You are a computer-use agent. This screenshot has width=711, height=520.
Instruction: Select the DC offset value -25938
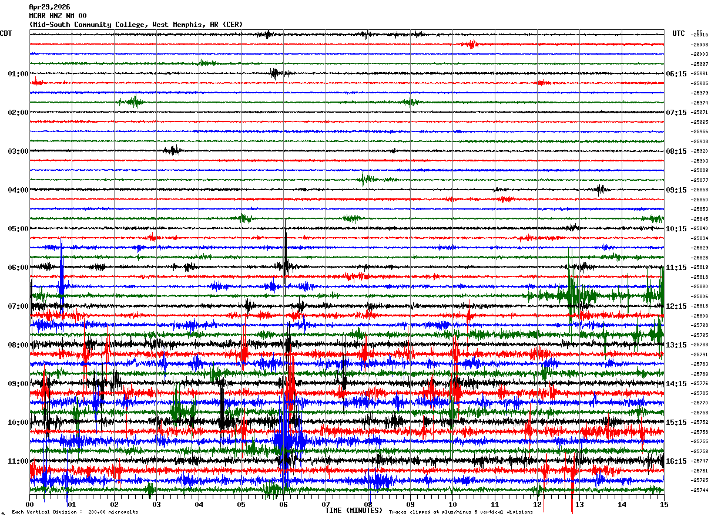point(700,141)
